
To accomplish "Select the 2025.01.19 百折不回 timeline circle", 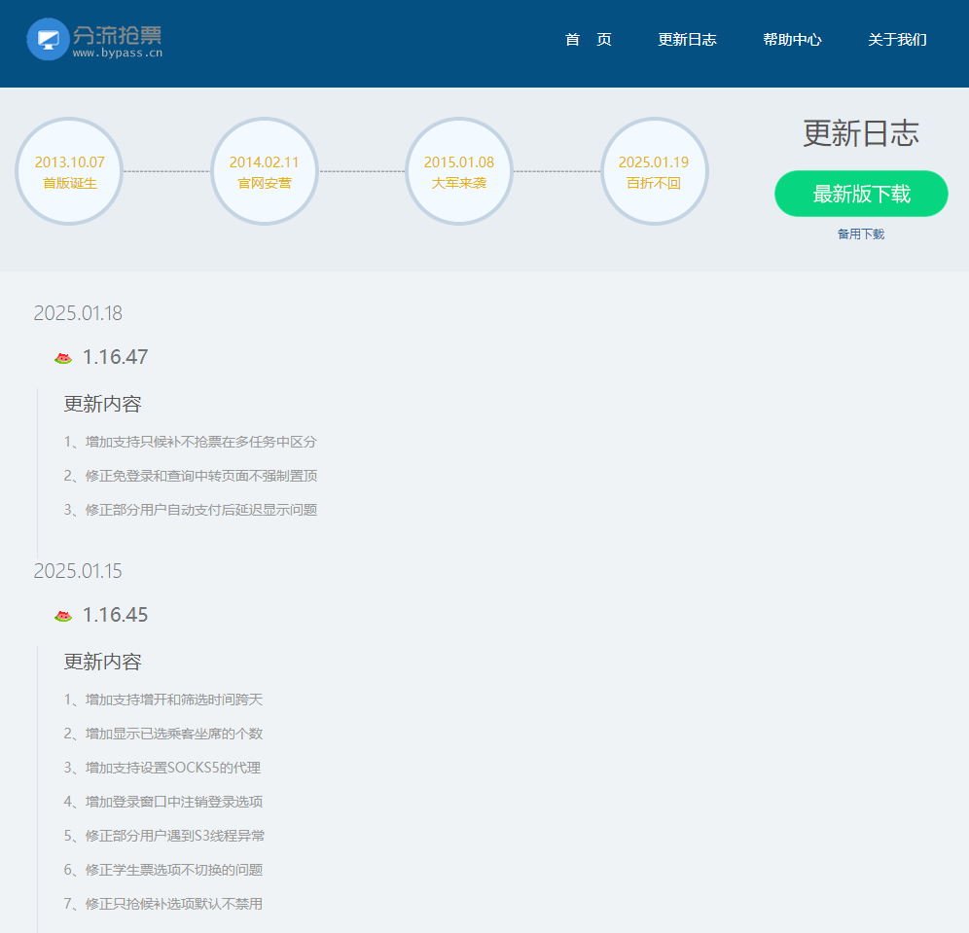I will 654,171.
